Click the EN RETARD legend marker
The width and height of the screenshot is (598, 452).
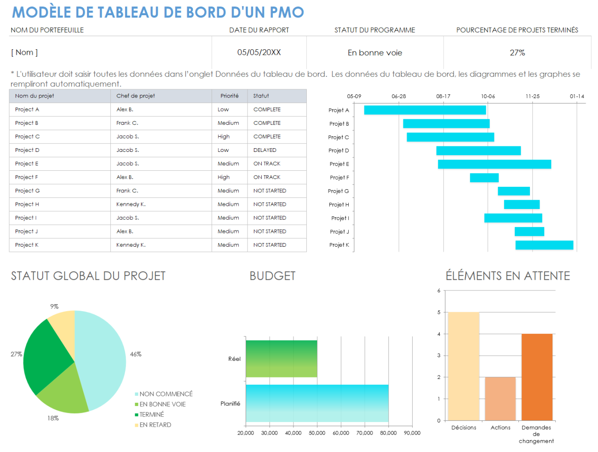(x=136, y=425)
